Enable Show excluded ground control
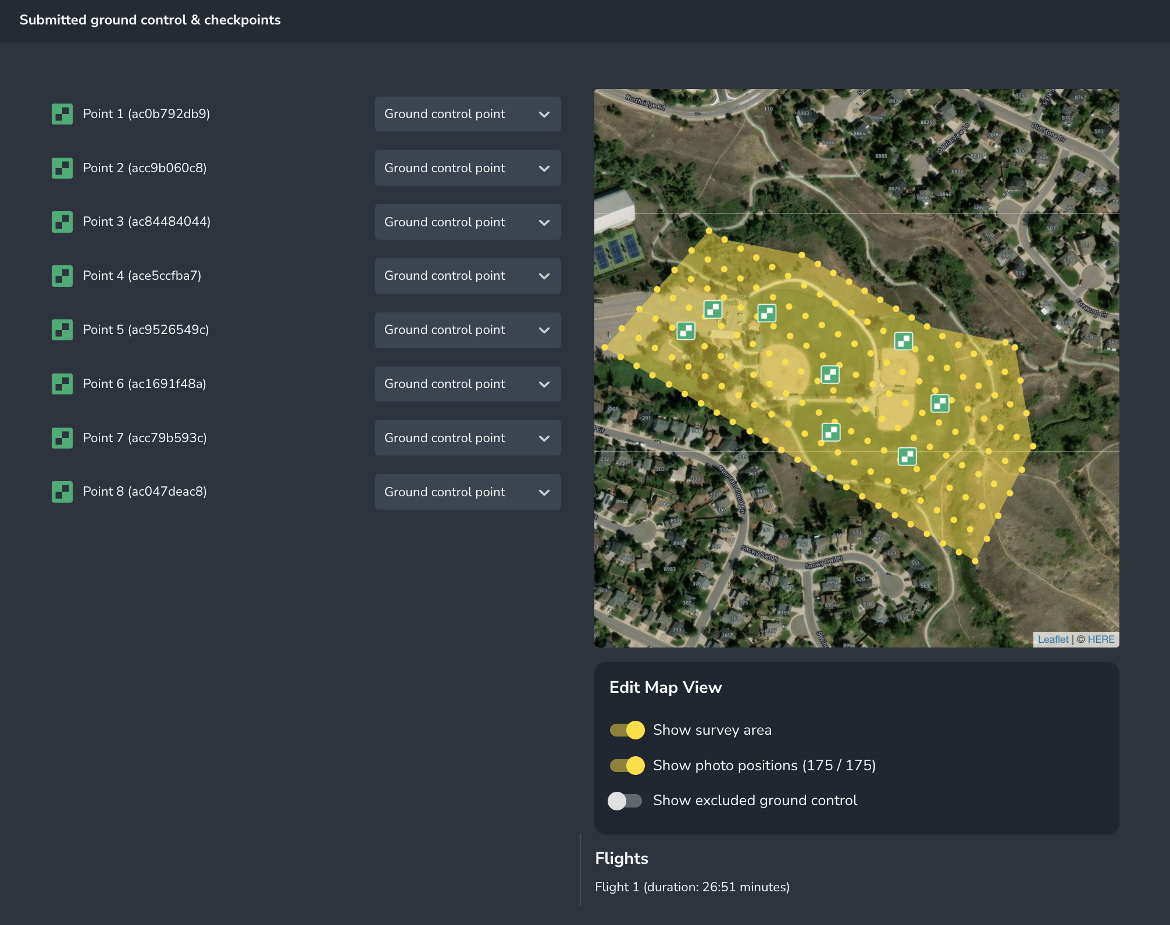Viewport: 1170px width, 925px height. [x=625, y=801]
